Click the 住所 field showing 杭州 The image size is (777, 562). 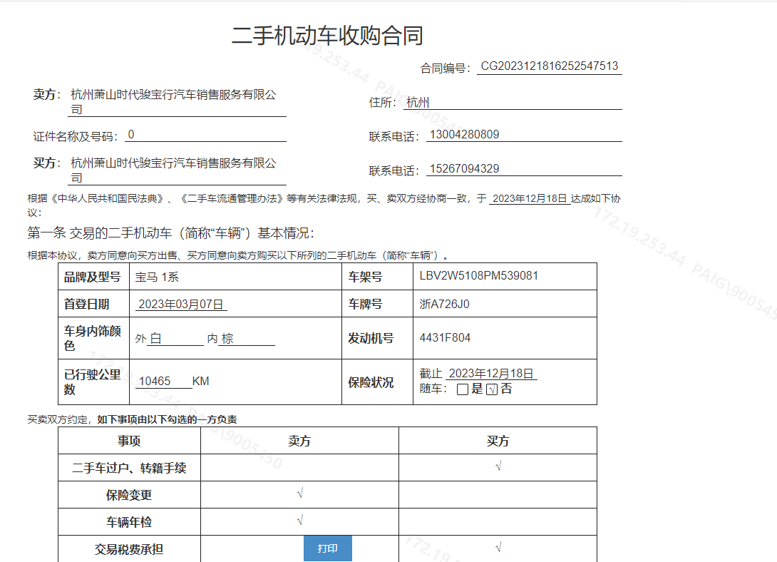pyautogui.click(x=513, y=103)
